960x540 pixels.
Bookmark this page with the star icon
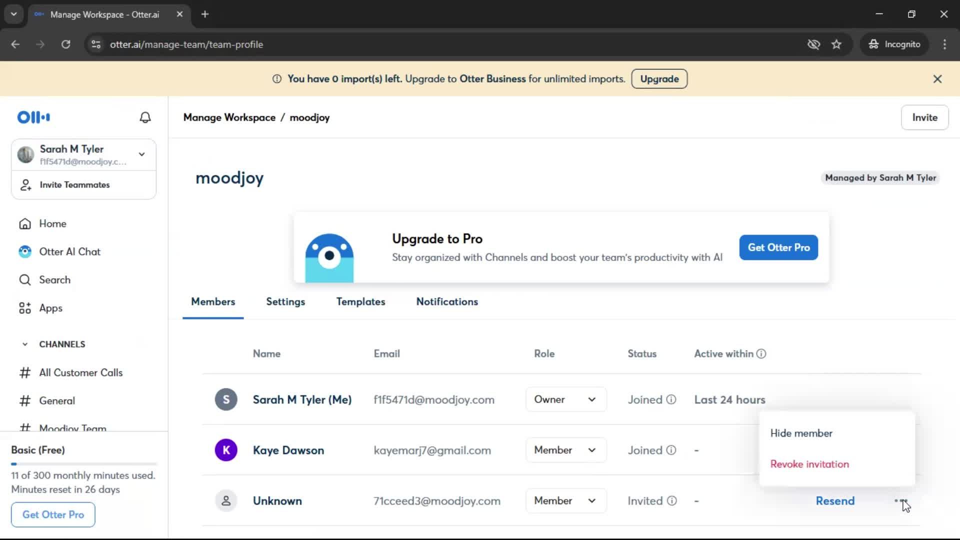(x=836, y=44)
